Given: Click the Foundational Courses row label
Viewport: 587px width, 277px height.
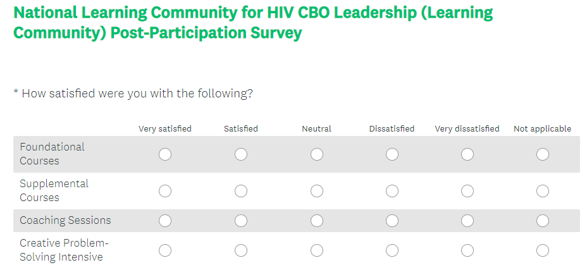Looking at the screenshot, I should [x=52, y=154].
